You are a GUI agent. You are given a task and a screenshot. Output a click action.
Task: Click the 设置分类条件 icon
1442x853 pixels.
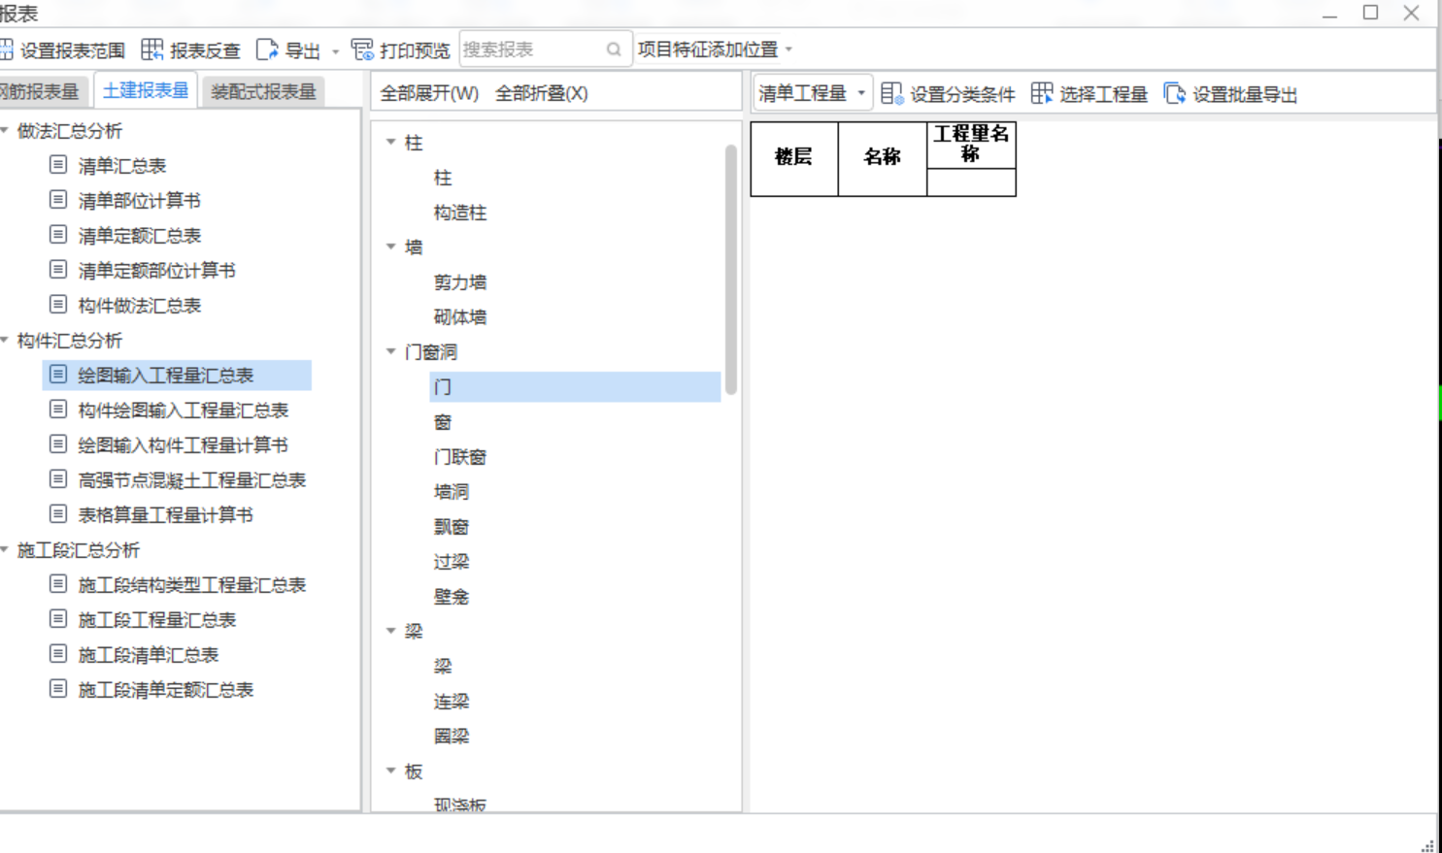(892, 93)
